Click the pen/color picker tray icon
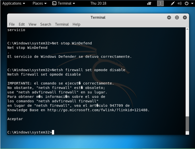The height and width of the screenshot is (149, 195). (173, 3)
